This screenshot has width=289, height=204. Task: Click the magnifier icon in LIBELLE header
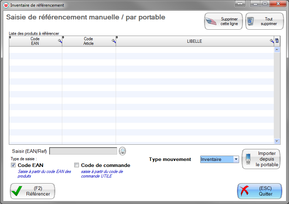tap(271, 41)
